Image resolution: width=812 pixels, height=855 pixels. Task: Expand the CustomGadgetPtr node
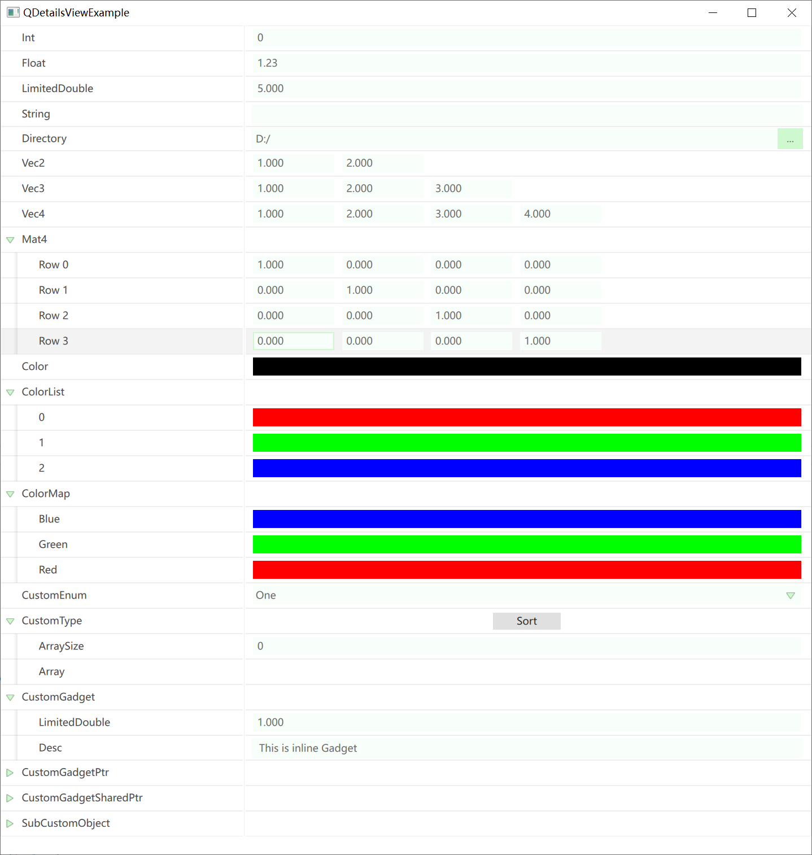[x=10, y=772]
